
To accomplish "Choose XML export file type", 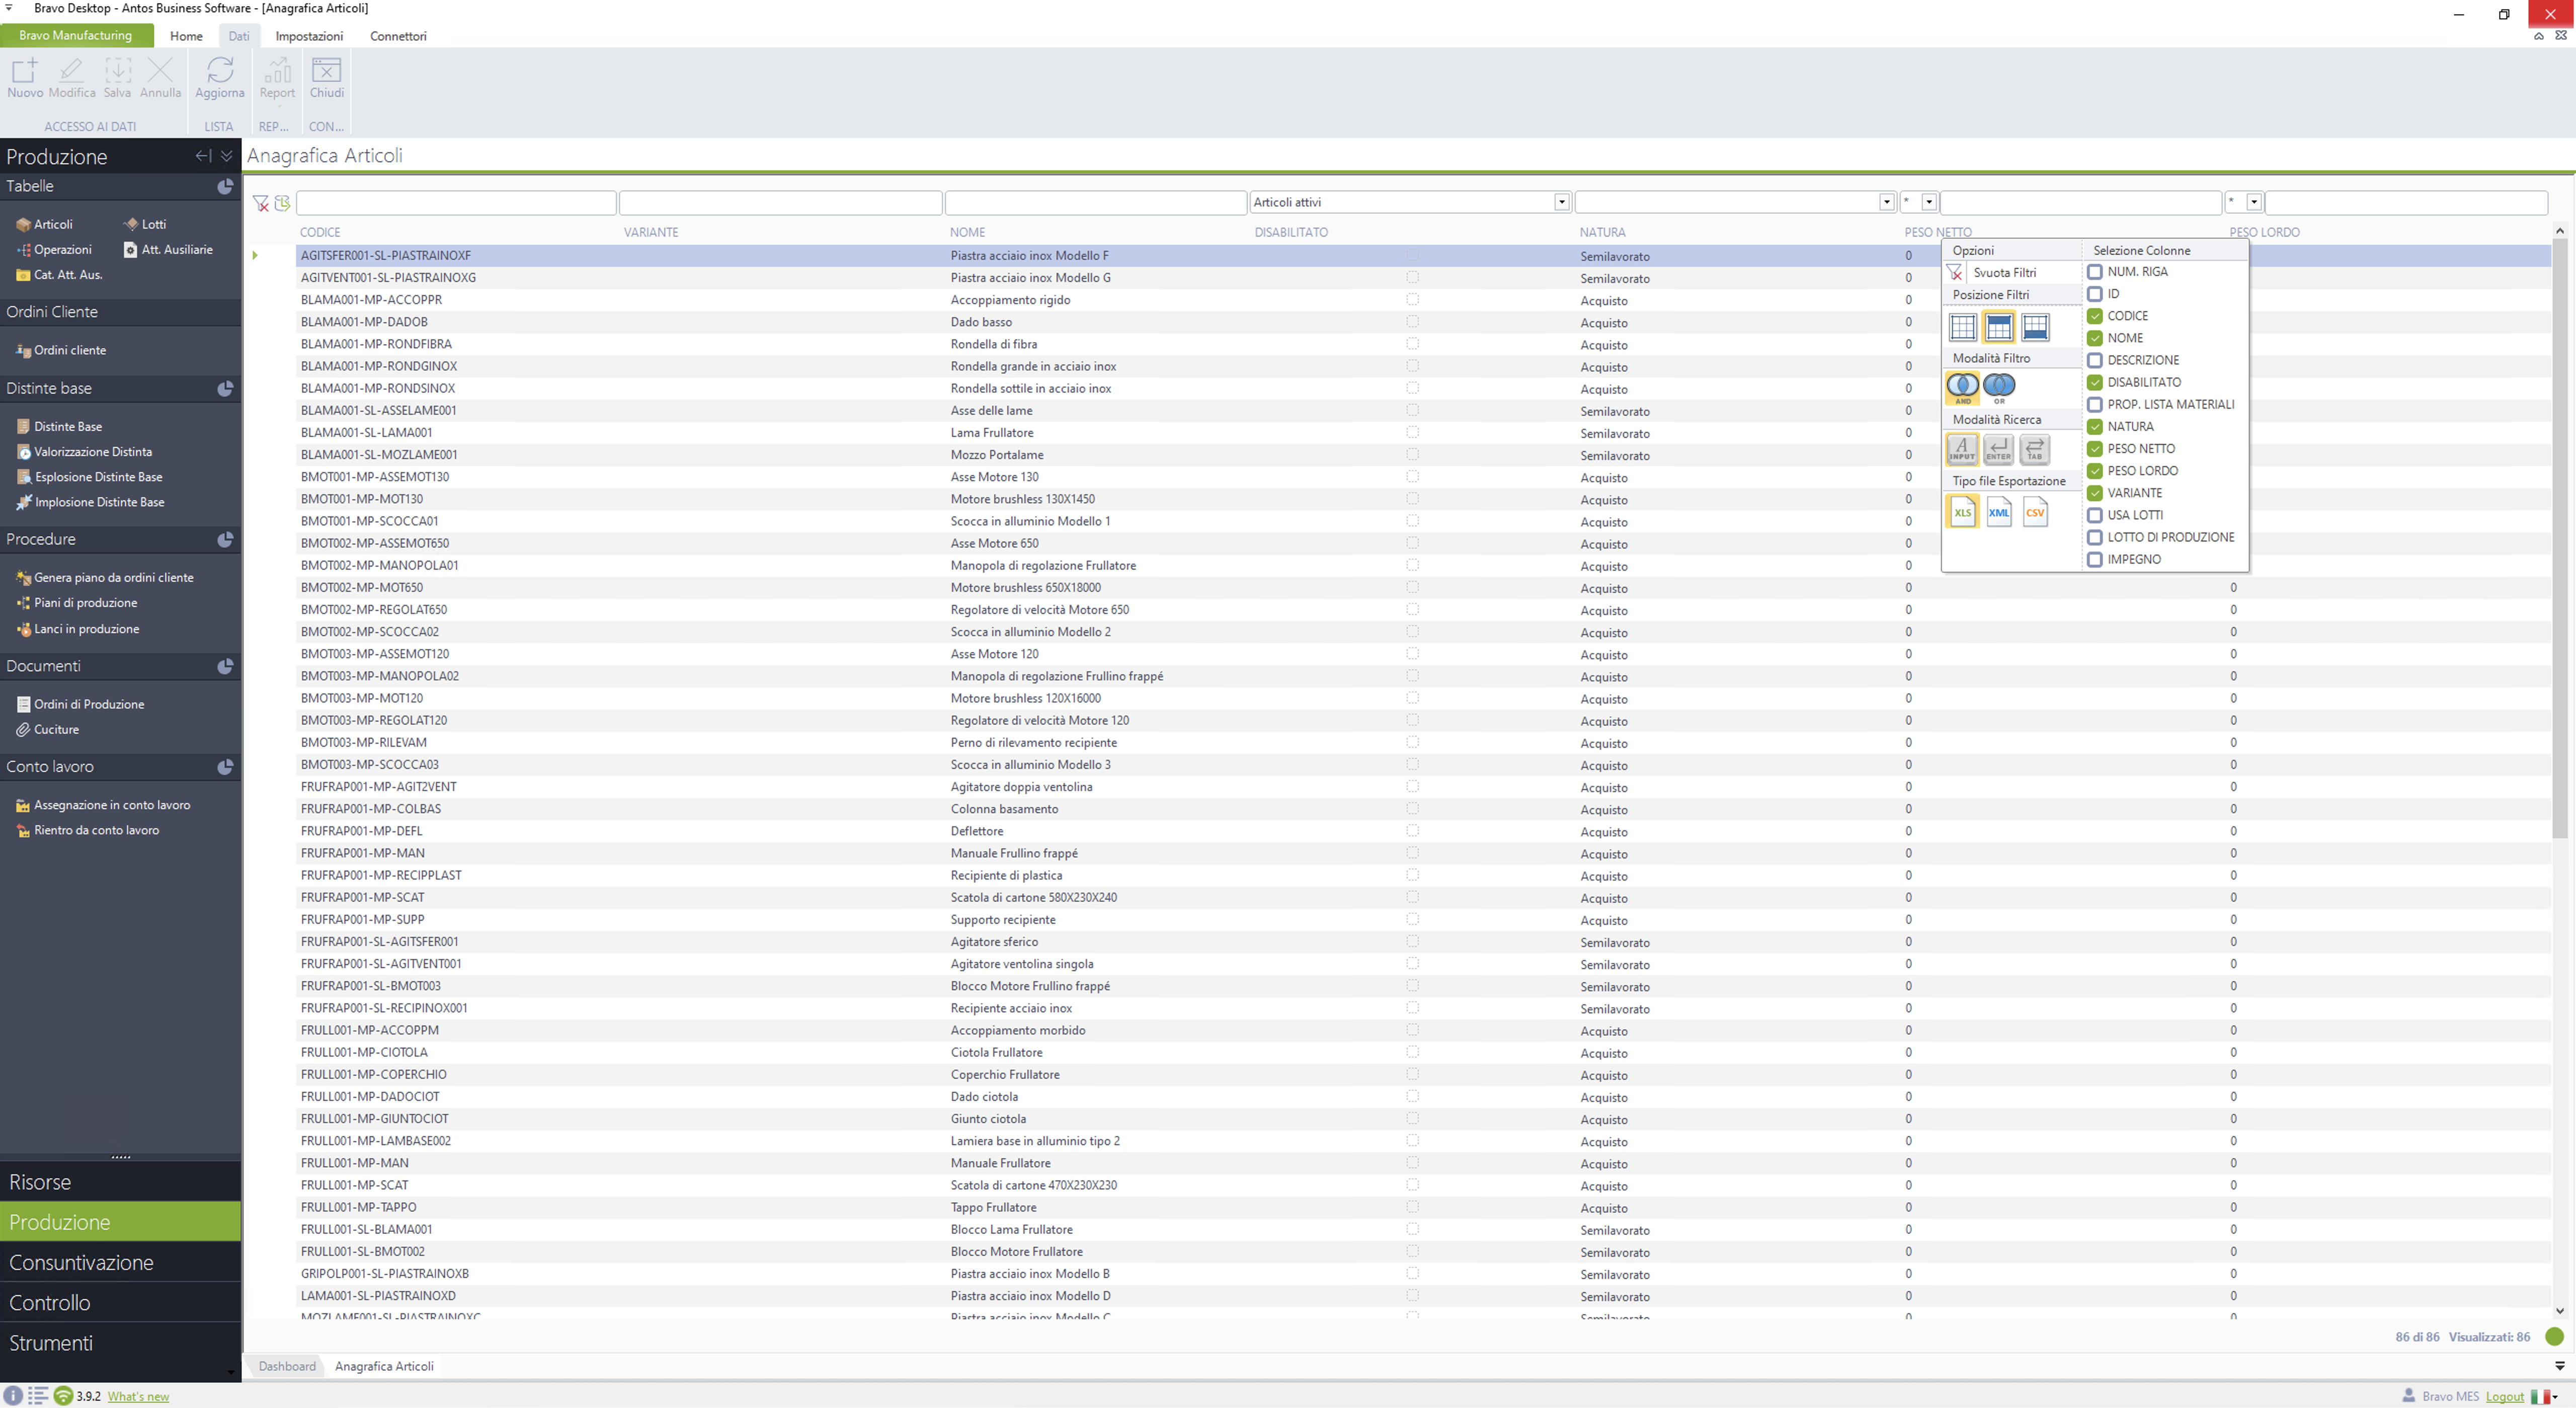I will (1998, 512).
